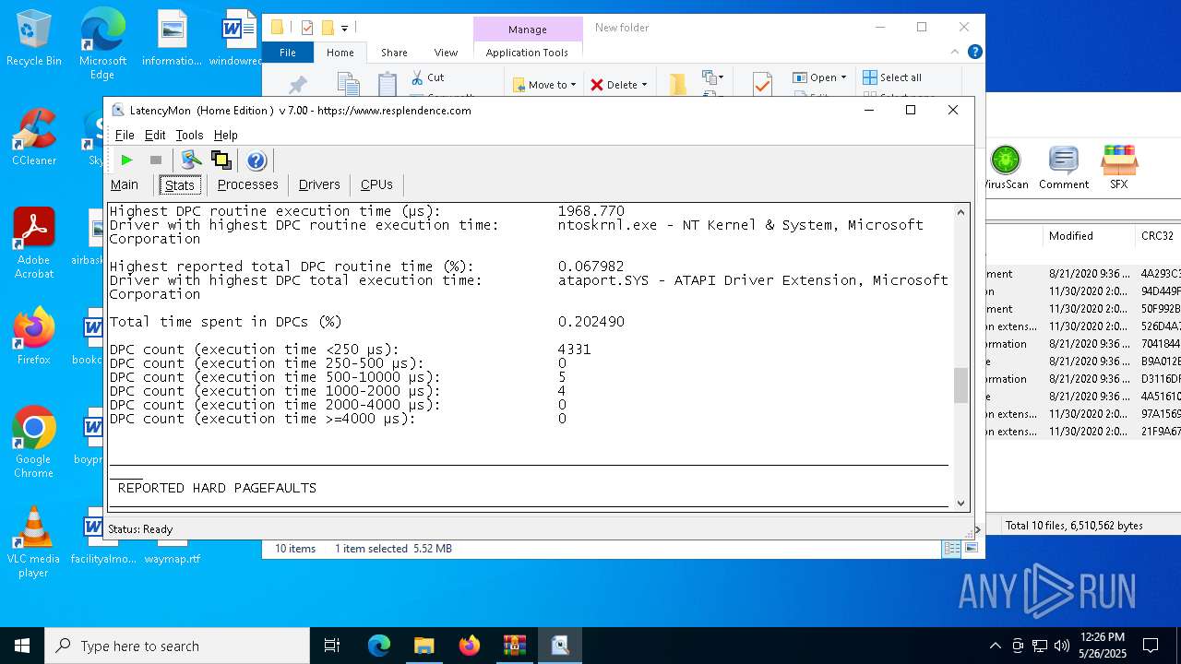Open the Firefox desktop shortcut
Screen dimensions: 1181x664
(x=34, y=337)
